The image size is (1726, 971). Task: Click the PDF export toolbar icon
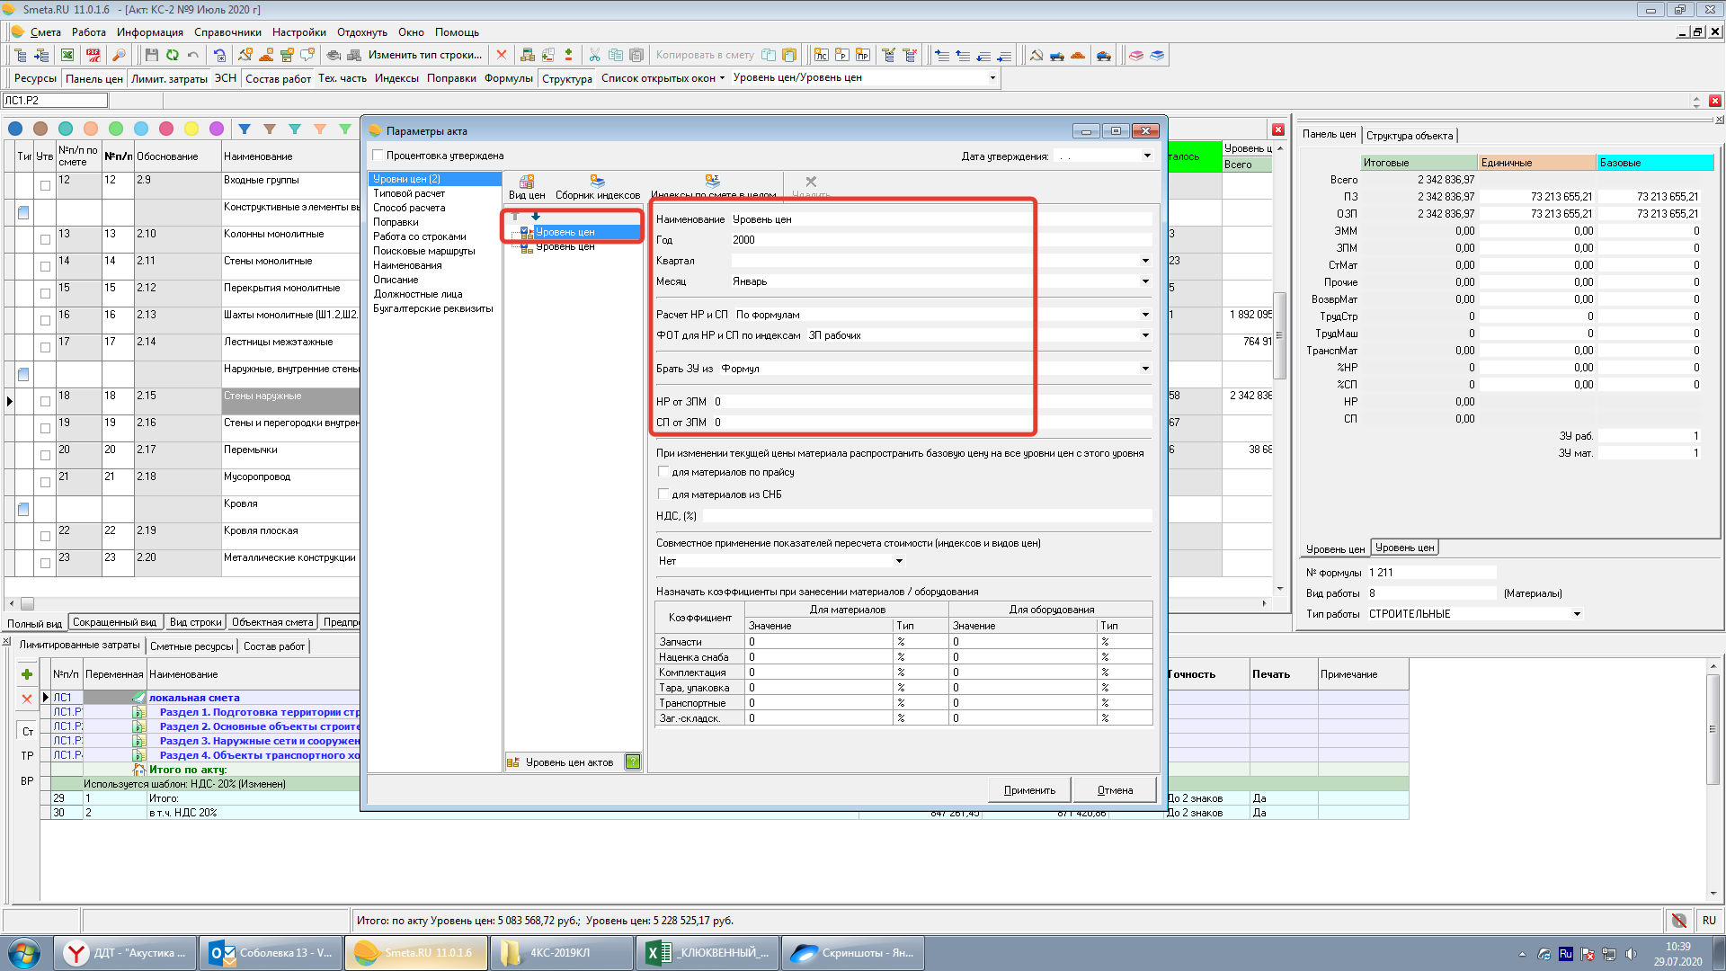coord(93,55)
